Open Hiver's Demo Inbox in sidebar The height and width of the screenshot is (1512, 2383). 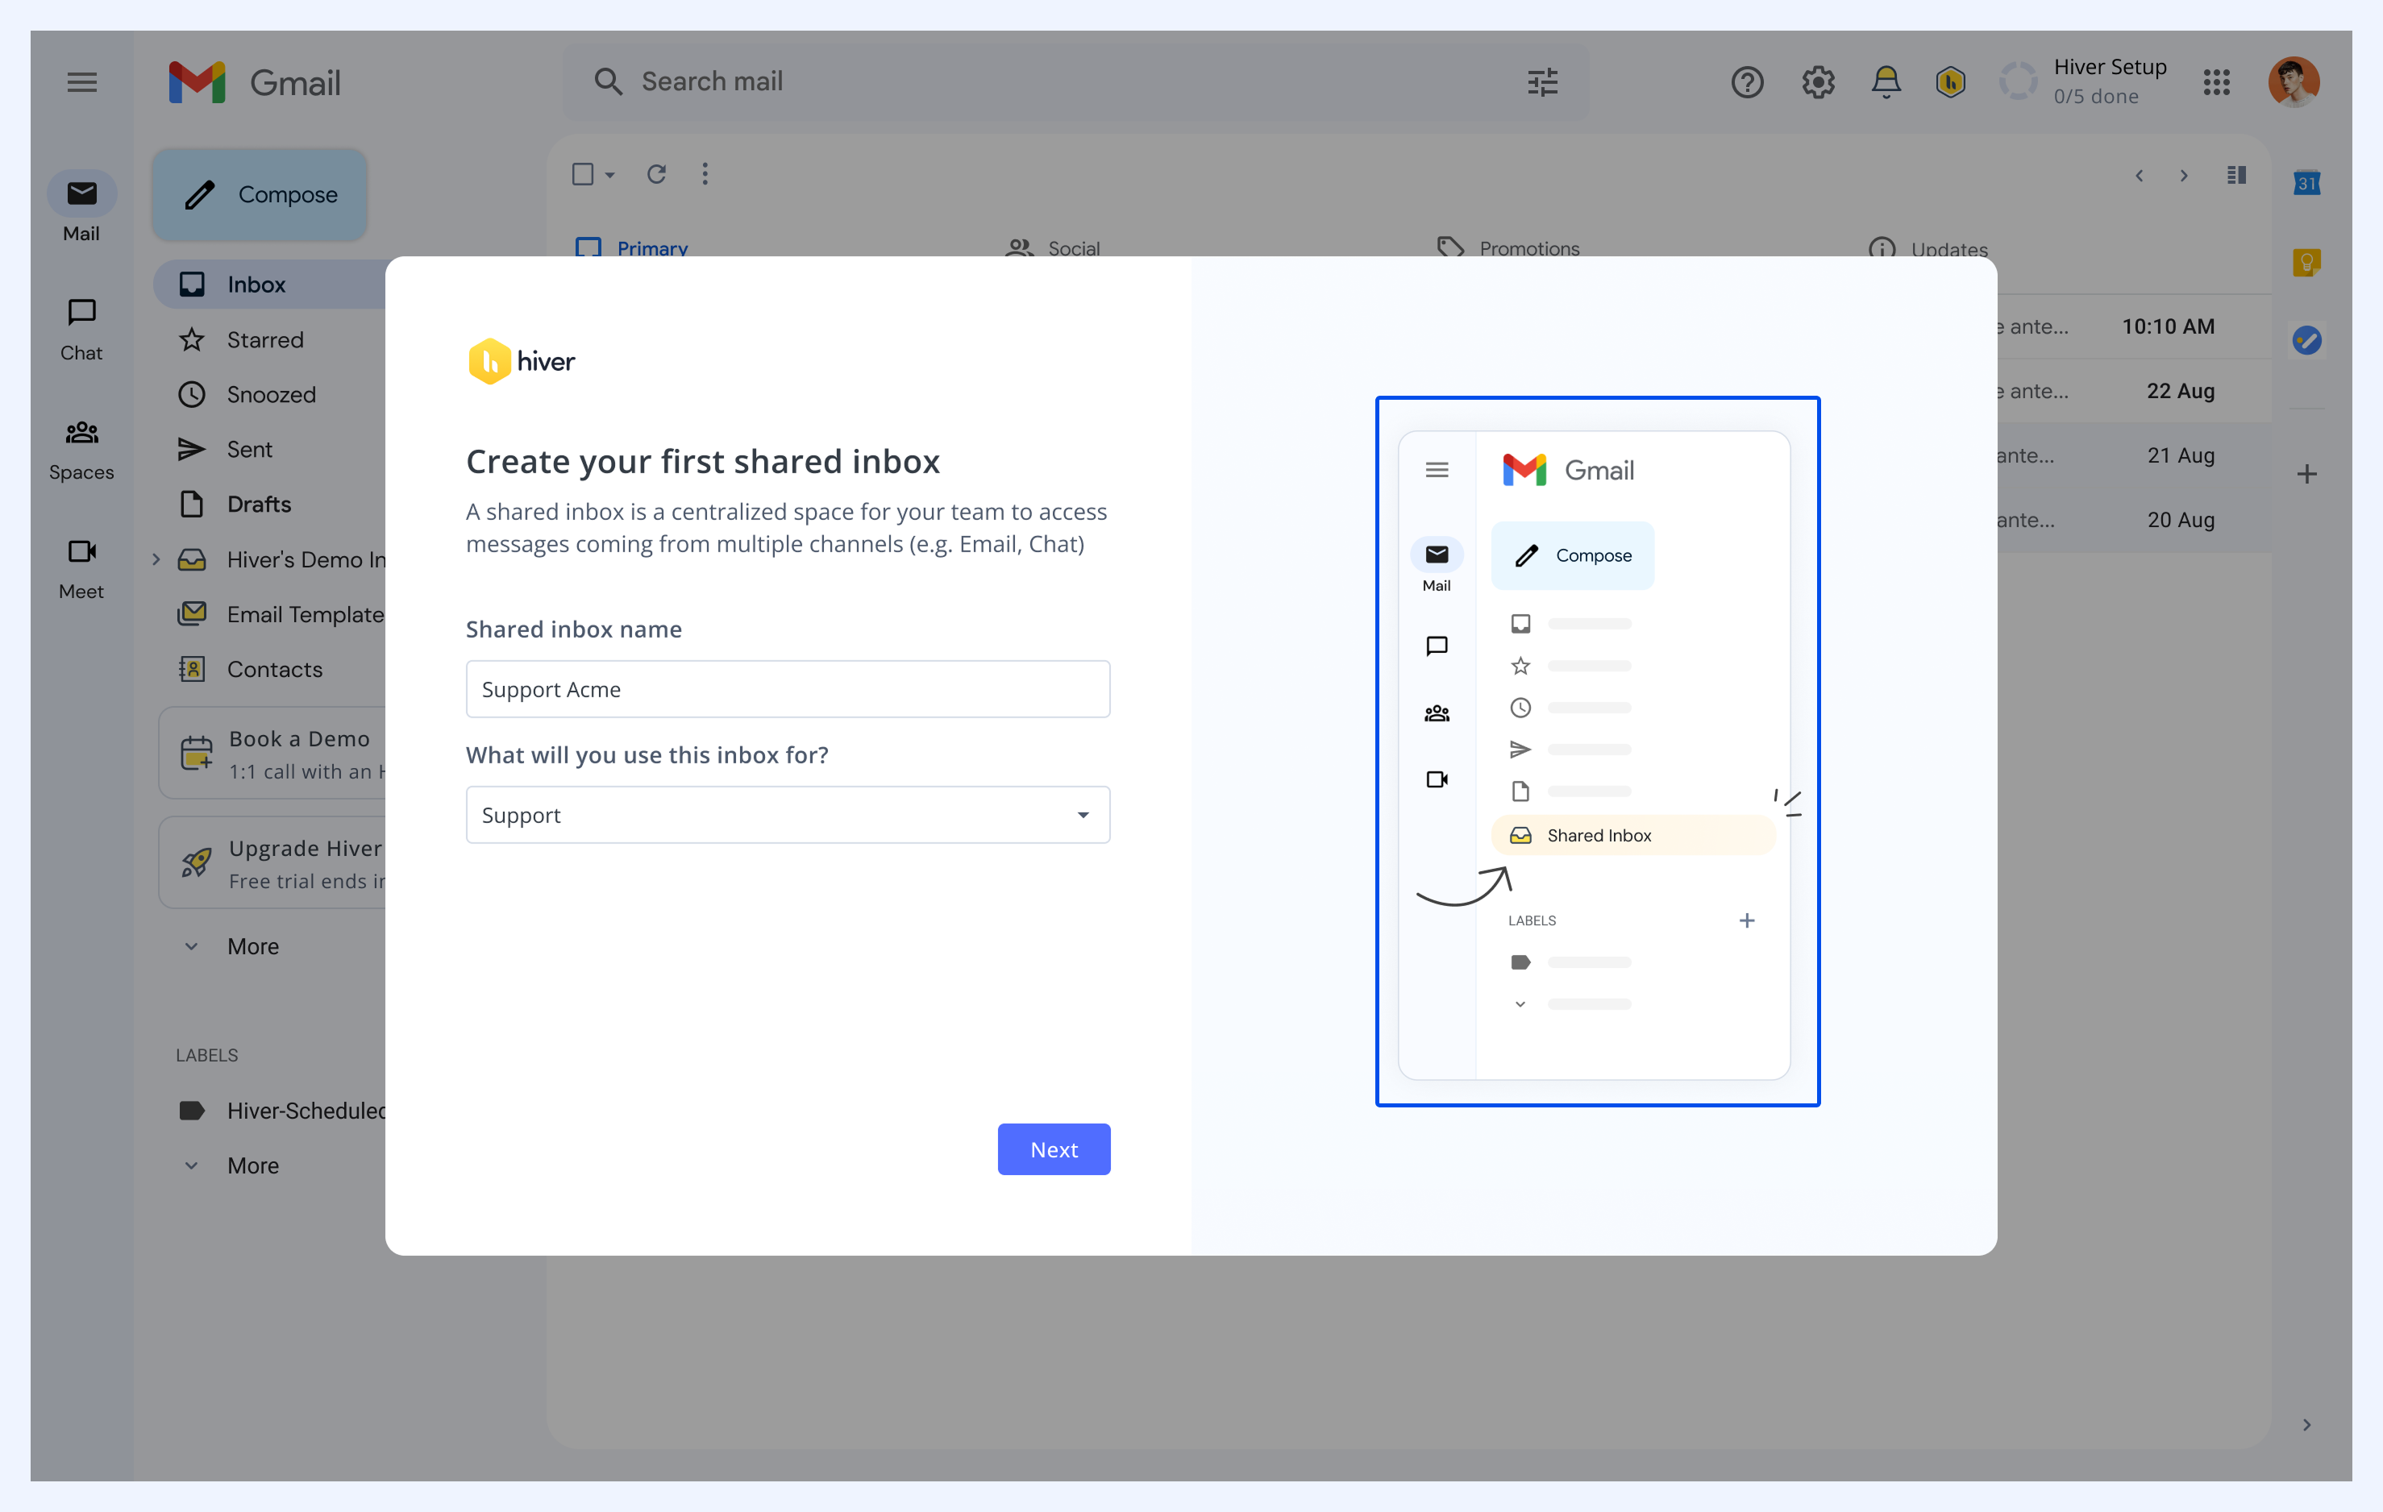(281, 559)
